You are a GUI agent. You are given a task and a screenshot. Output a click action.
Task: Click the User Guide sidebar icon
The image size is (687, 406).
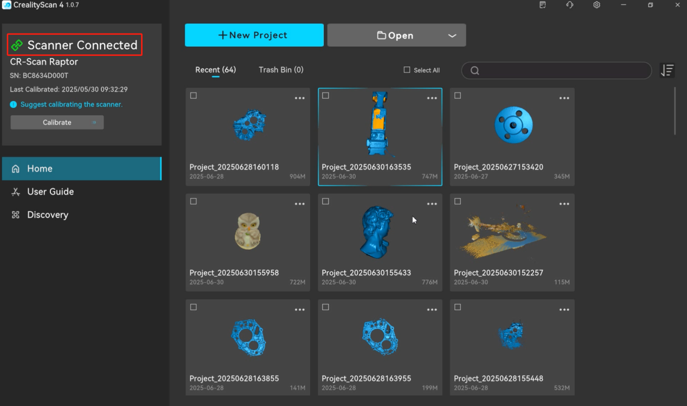point(16,192)
